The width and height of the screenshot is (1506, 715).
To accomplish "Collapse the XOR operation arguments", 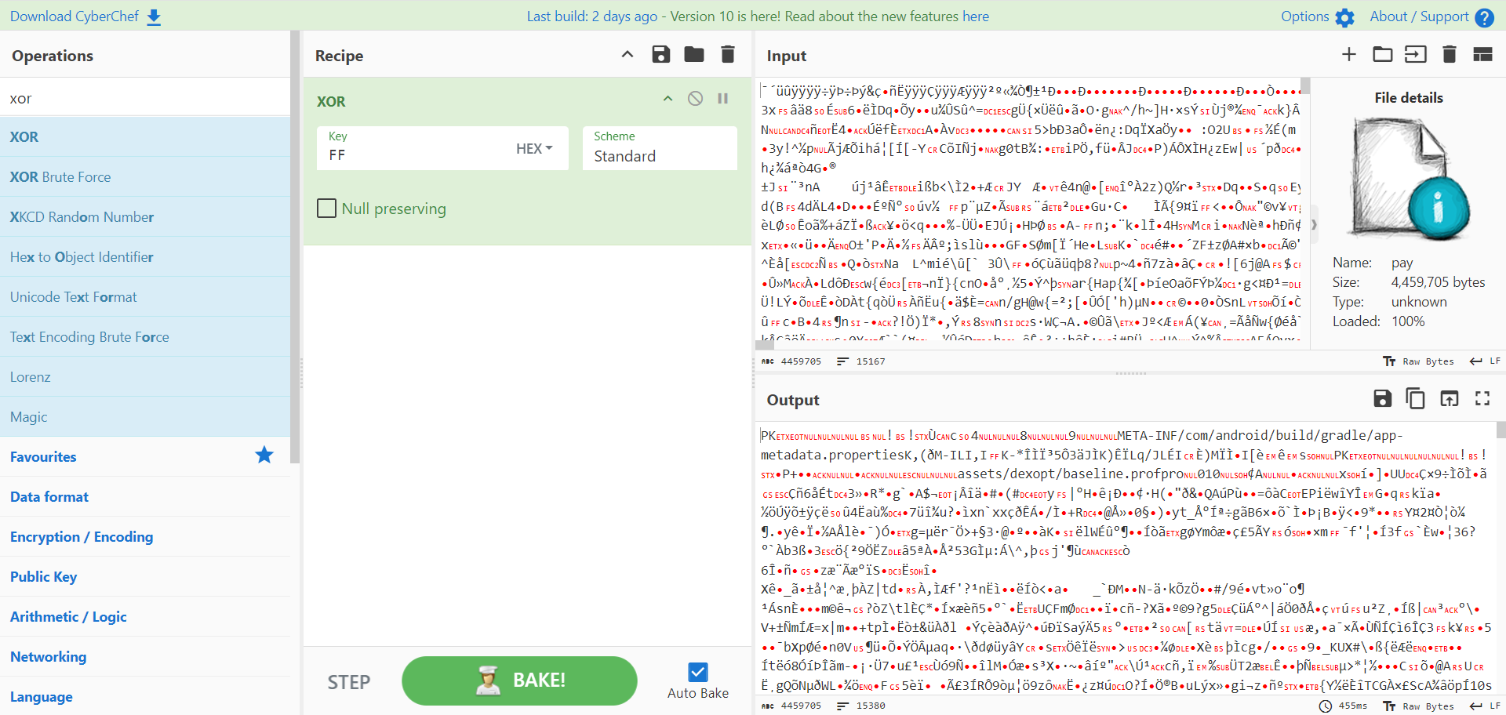I will pos(668,99).
